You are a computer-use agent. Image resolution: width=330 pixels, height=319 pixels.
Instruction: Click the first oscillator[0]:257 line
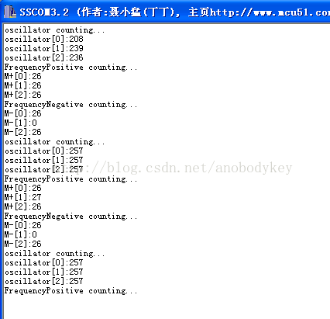pos(44,151)
